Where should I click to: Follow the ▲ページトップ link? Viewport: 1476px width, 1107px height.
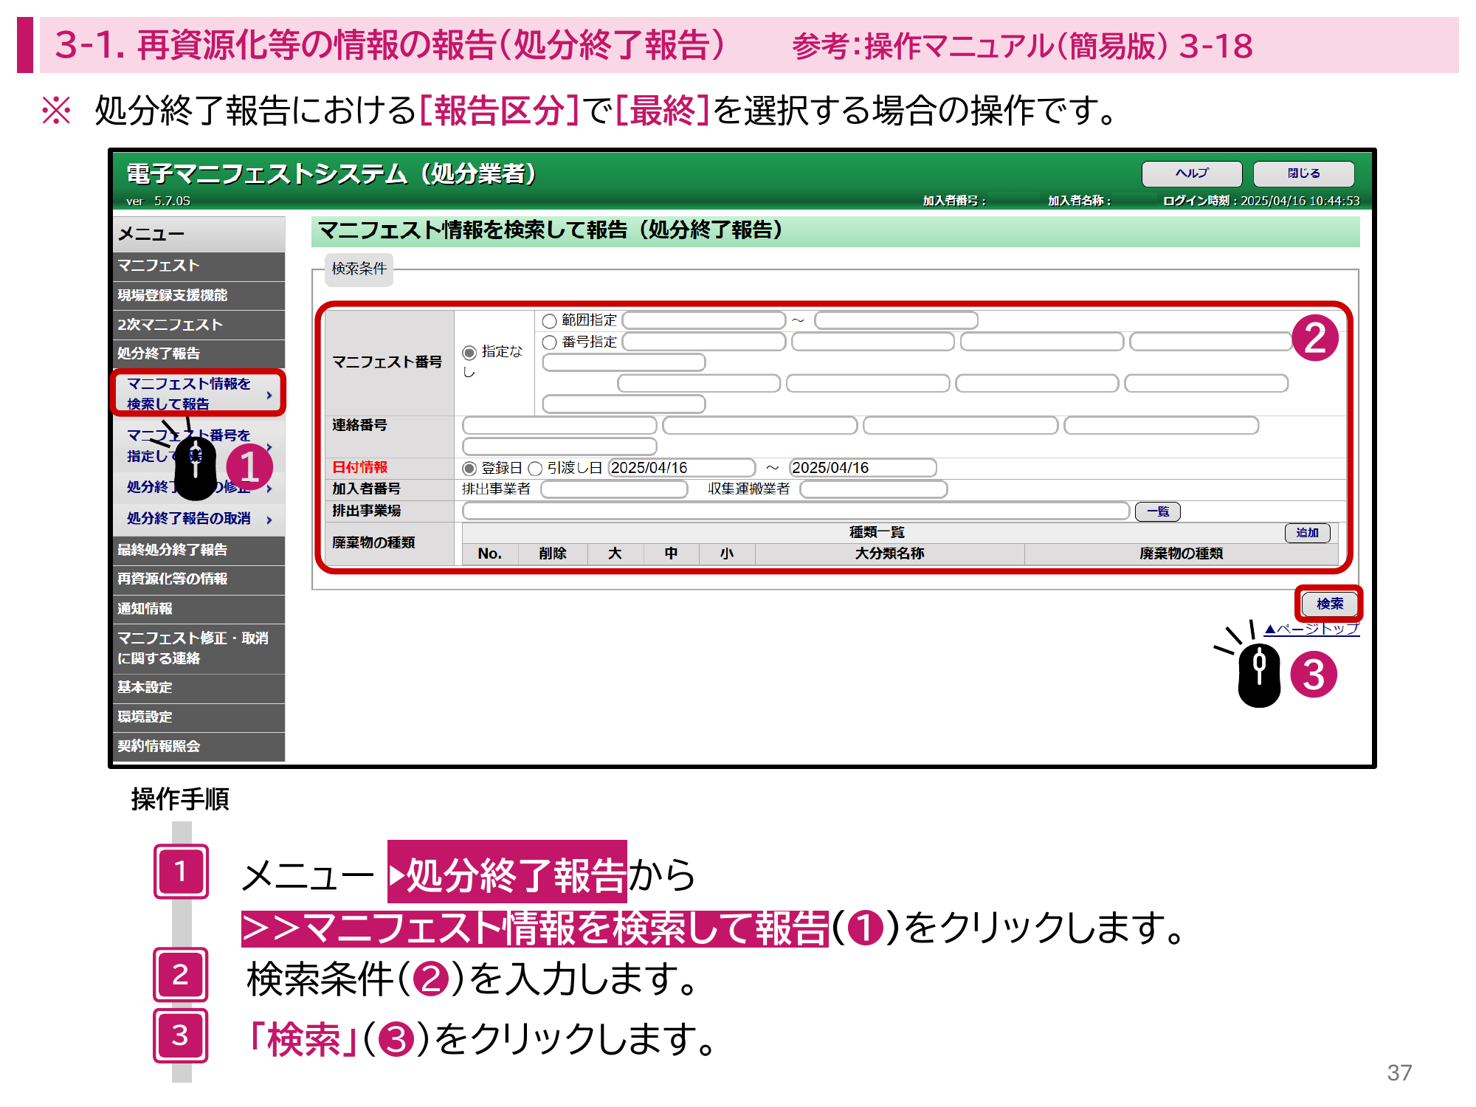(x=1311, y=629)
